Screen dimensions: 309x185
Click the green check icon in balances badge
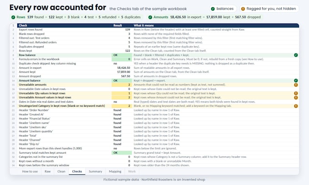tap(213, 9)
